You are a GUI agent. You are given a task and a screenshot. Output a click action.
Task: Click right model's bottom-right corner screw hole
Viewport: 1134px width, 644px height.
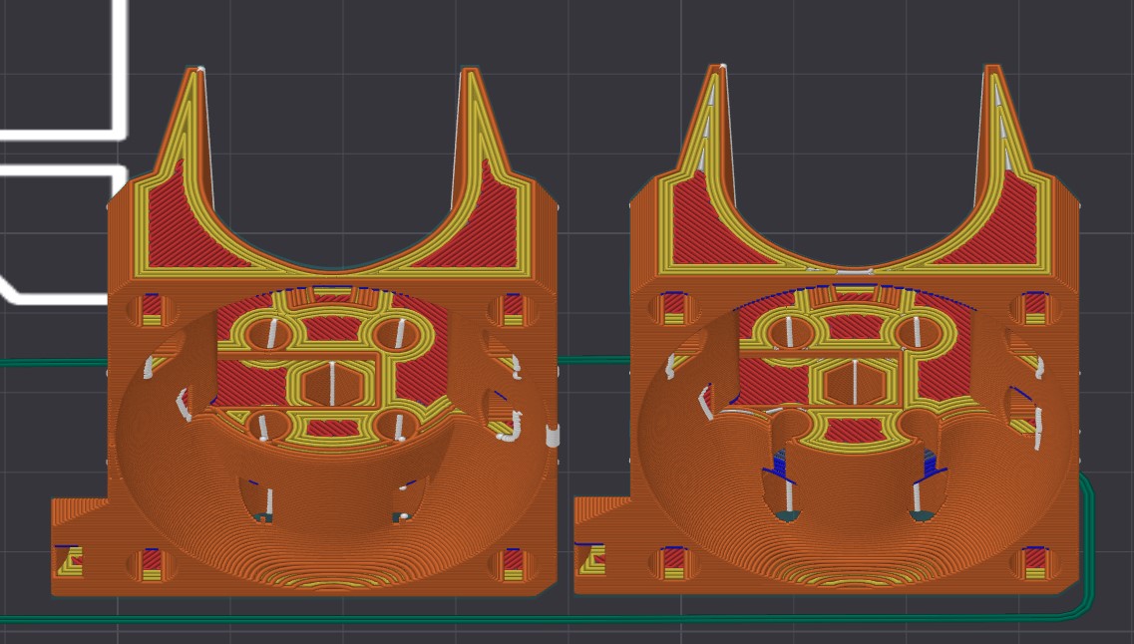pyautogui.click(x=1034, y=562)
